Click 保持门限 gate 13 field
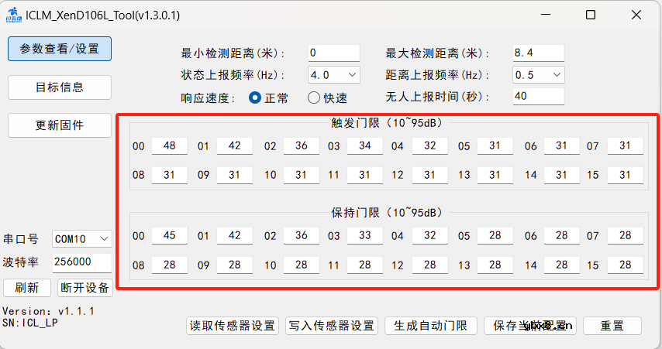Image resolution: width=662 pixels, height=349 pixels. pos(495,265)
